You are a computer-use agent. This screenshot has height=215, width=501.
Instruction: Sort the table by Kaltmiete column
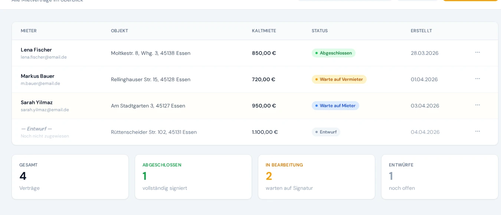pos(264,31)
